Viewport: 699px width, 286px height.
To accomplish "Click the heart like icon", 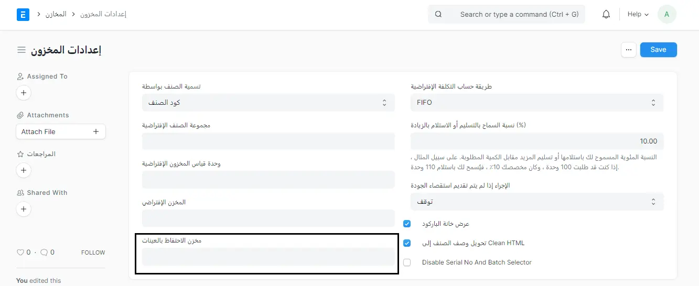I will tap(20, 252).
